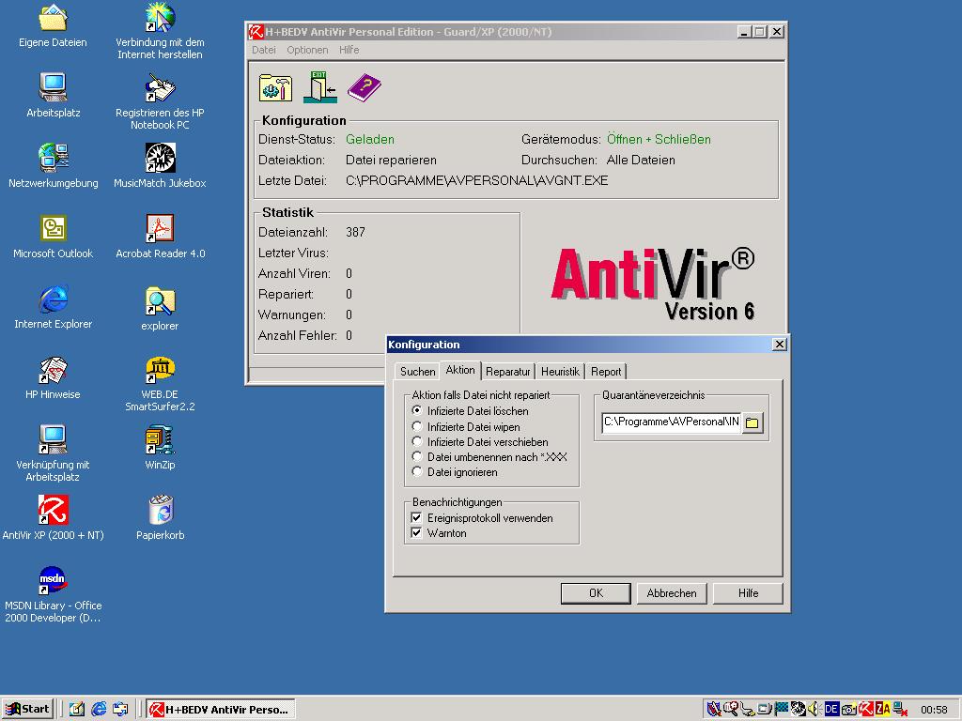
Task: Click the Exit door toolbar icon
Action: pos(320,87)
